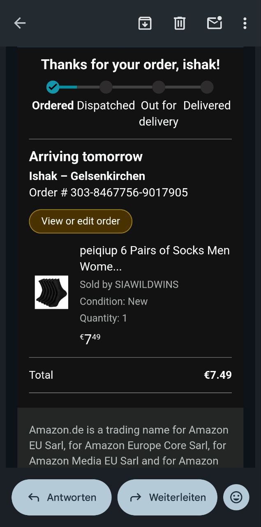261x527 pixels.
Task: Tap the back arrow icon
Action: pos(20,23)
